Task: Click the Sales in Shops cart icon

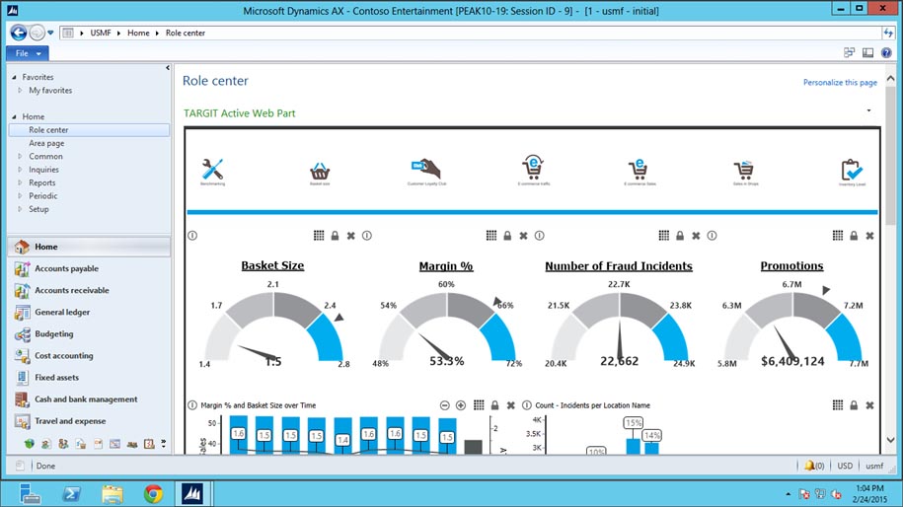Action: [x=743, y=170]
